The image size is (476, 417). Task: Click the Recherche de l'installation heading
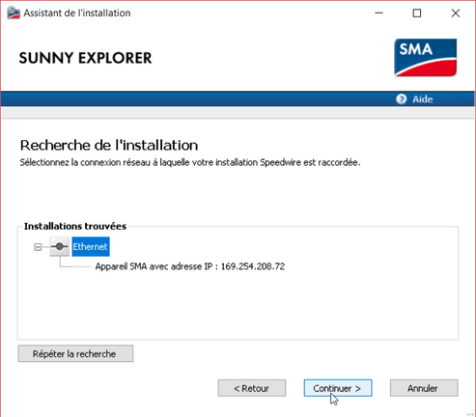coord(109,146)
